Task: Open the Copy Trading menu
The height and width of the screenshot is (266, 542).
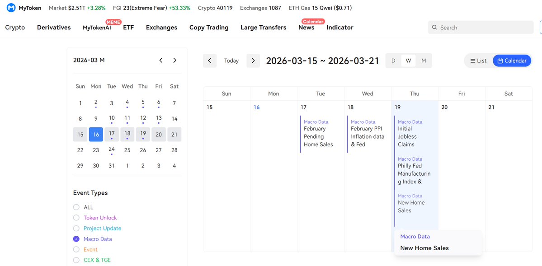Action: click(x=209, y=27)
